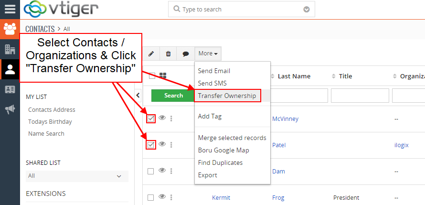Expand the More actions dropdown
This screenshot has height=205, width=425.
(x=208, y=54)
